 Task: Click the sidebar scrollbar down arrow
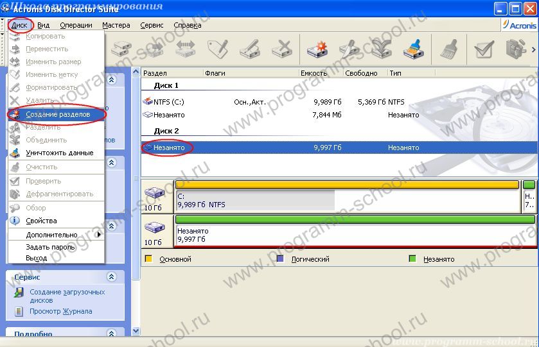[136, 331]
